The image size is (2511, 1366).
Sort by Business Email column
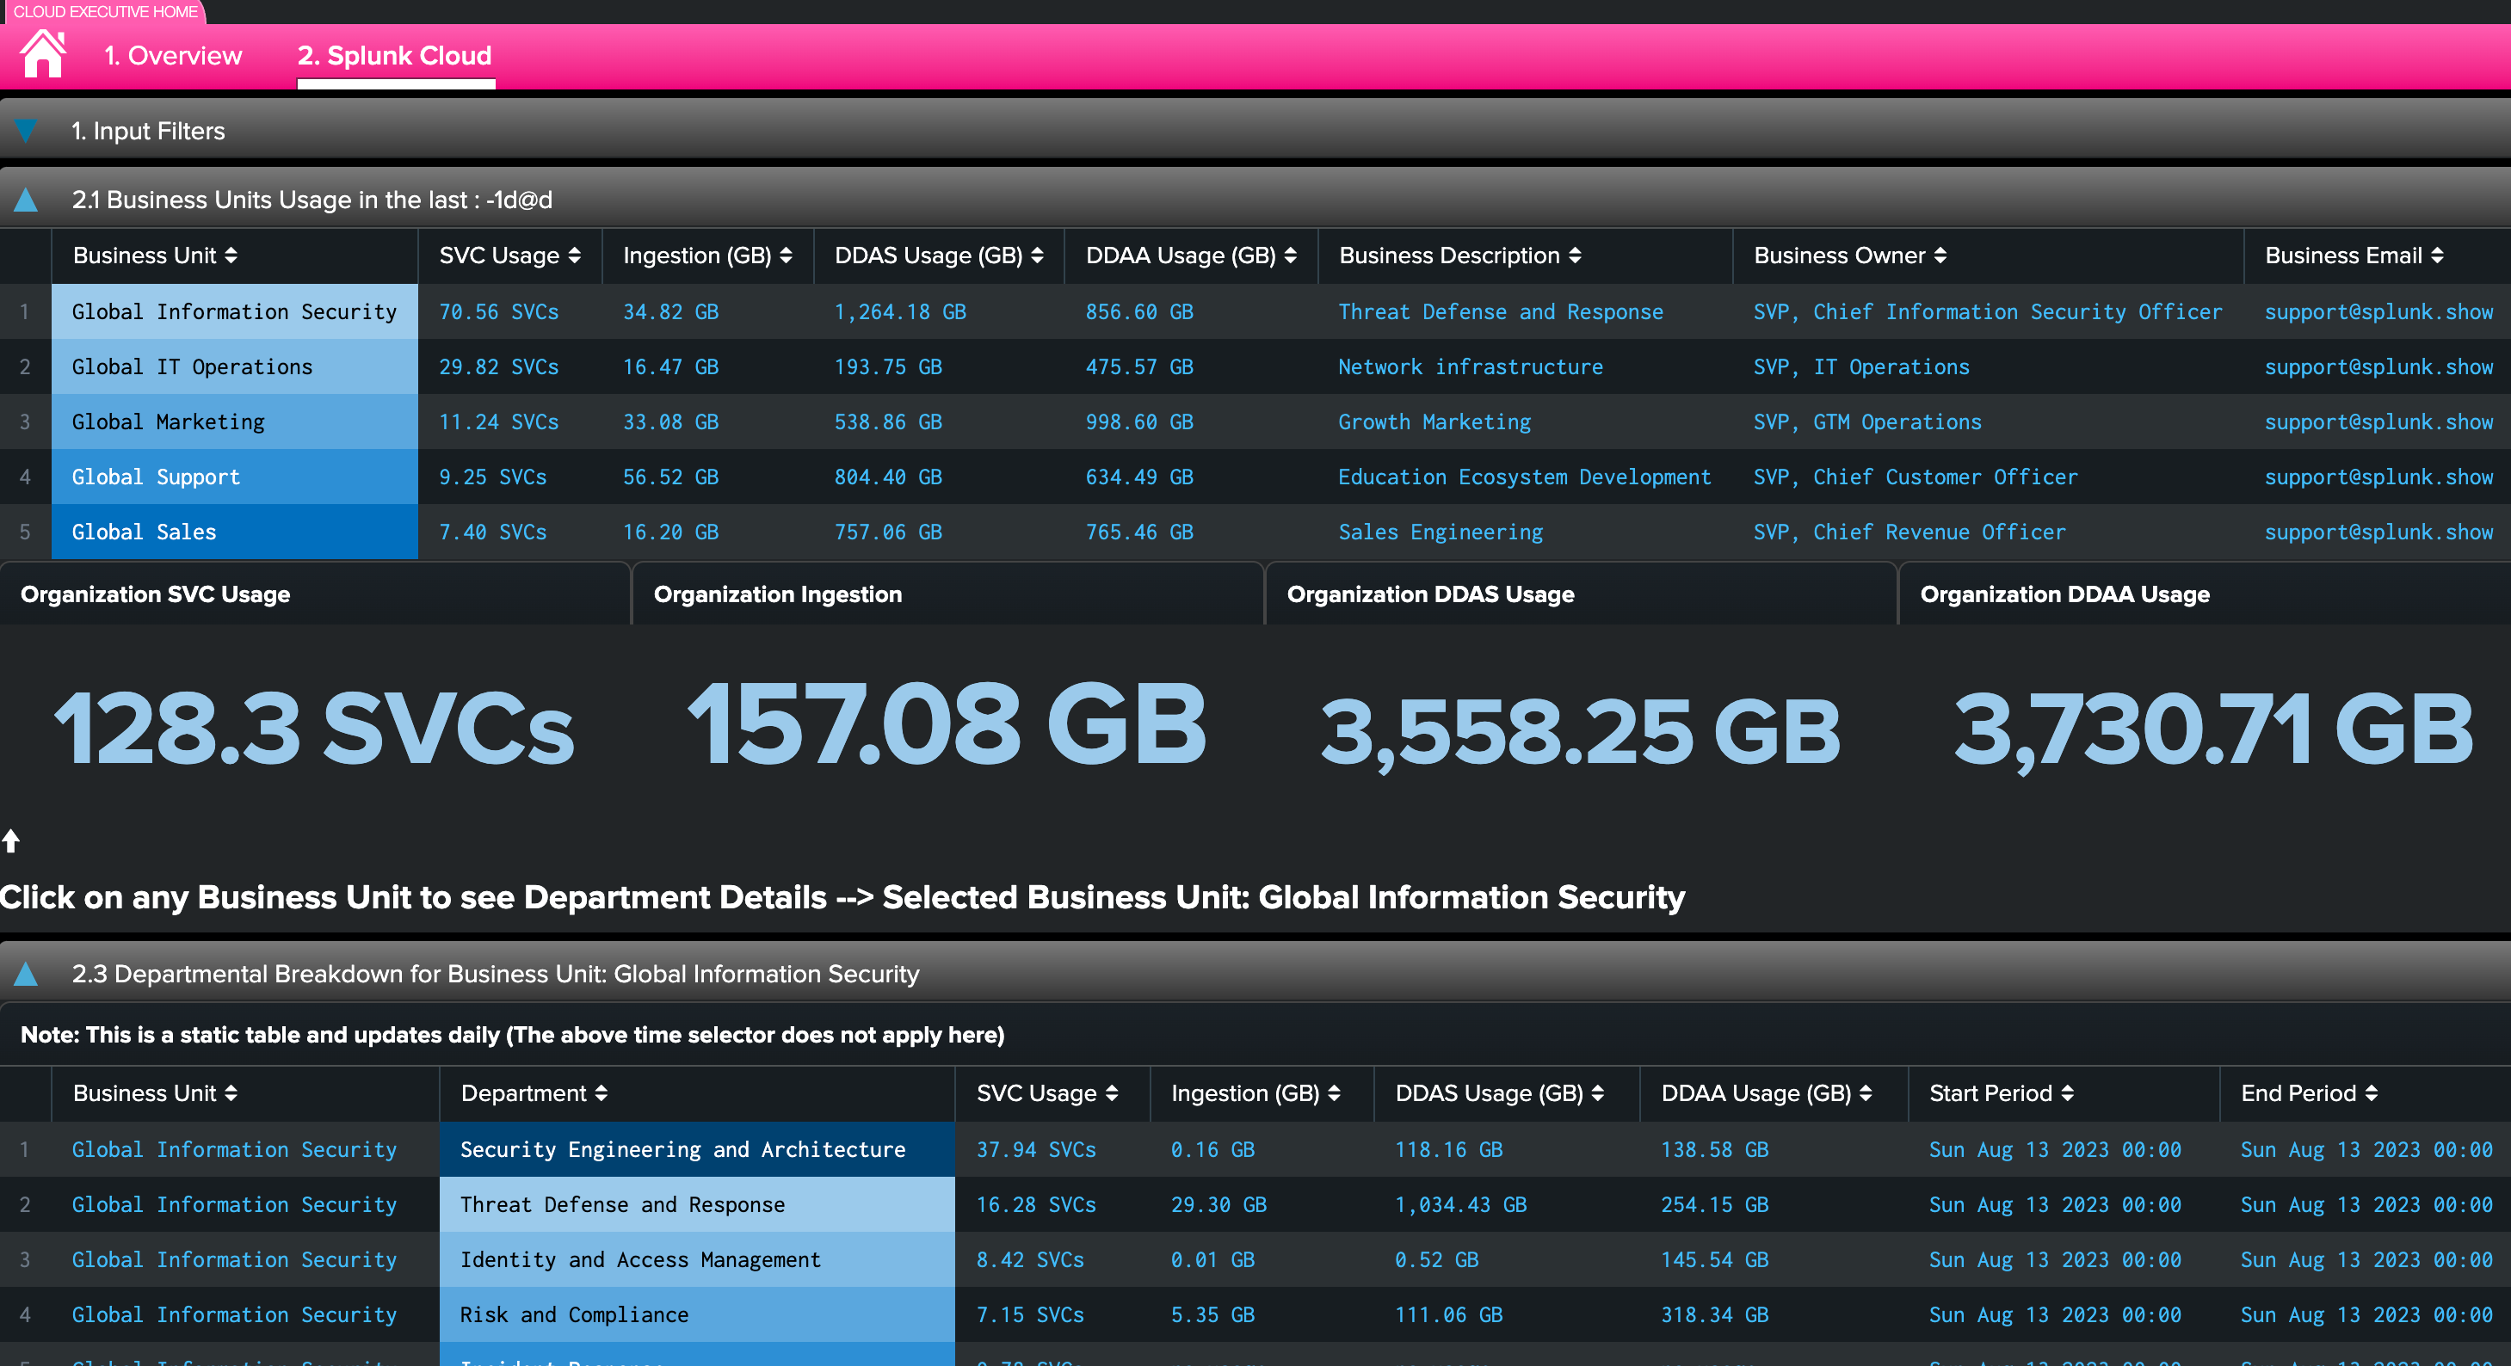coord(2354,255)
